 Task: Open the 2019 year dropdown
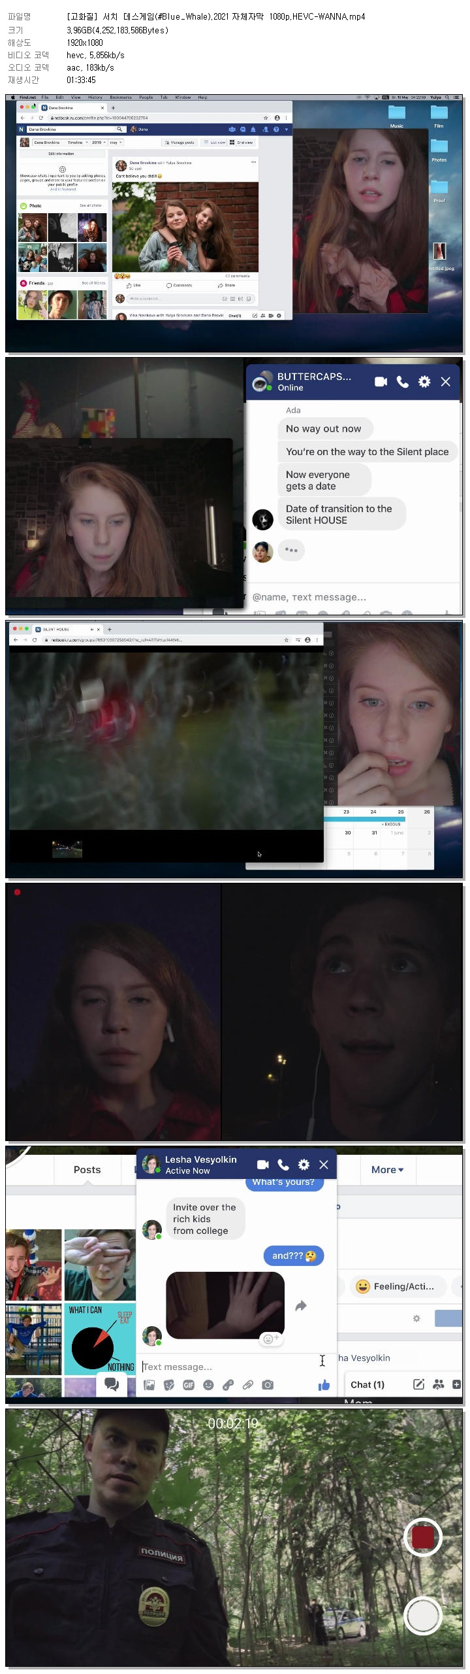click(x=99, y=142)
